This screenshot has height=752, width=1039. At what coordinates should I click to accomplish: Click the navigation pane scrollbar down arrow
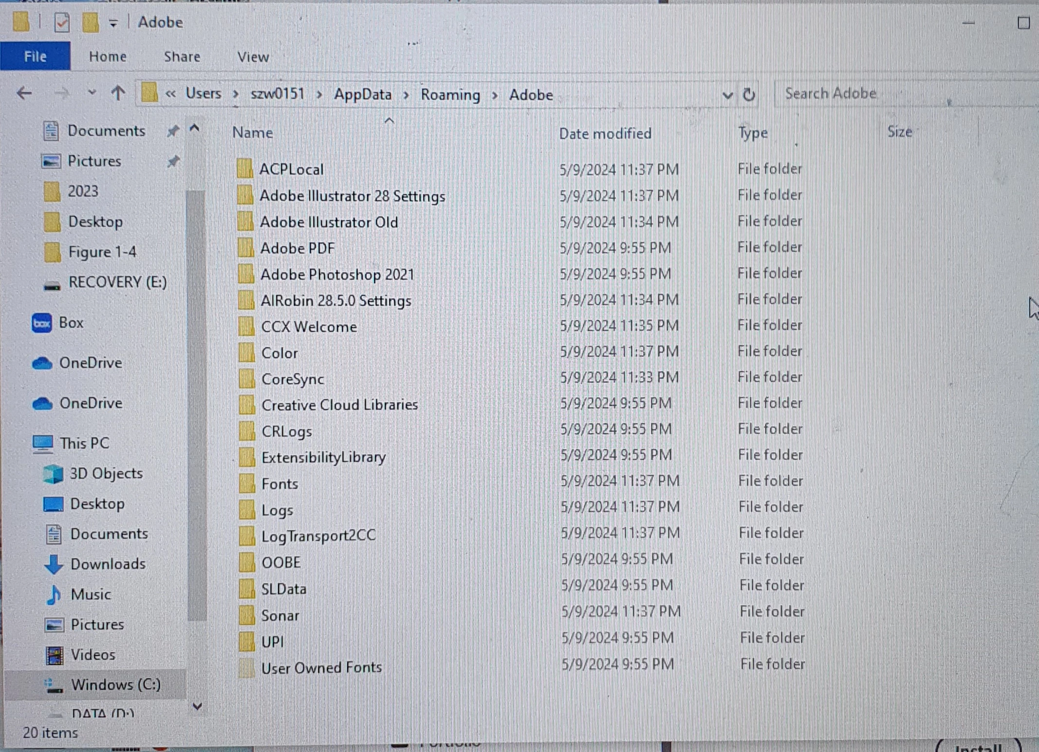coord(197,706)
